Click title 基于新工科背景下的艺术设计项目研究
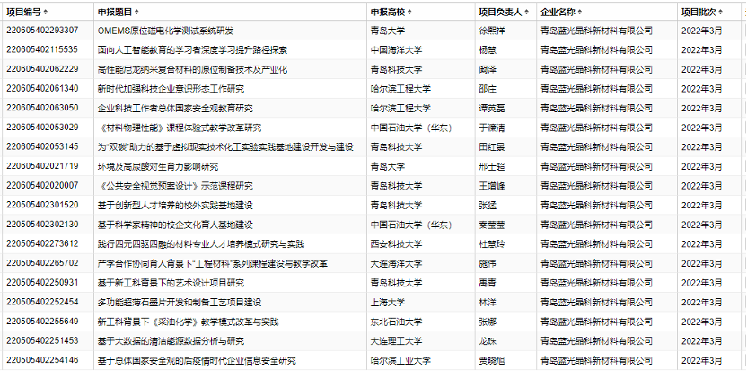This screenshot has width=747, height=379. [x=171, y=283]
